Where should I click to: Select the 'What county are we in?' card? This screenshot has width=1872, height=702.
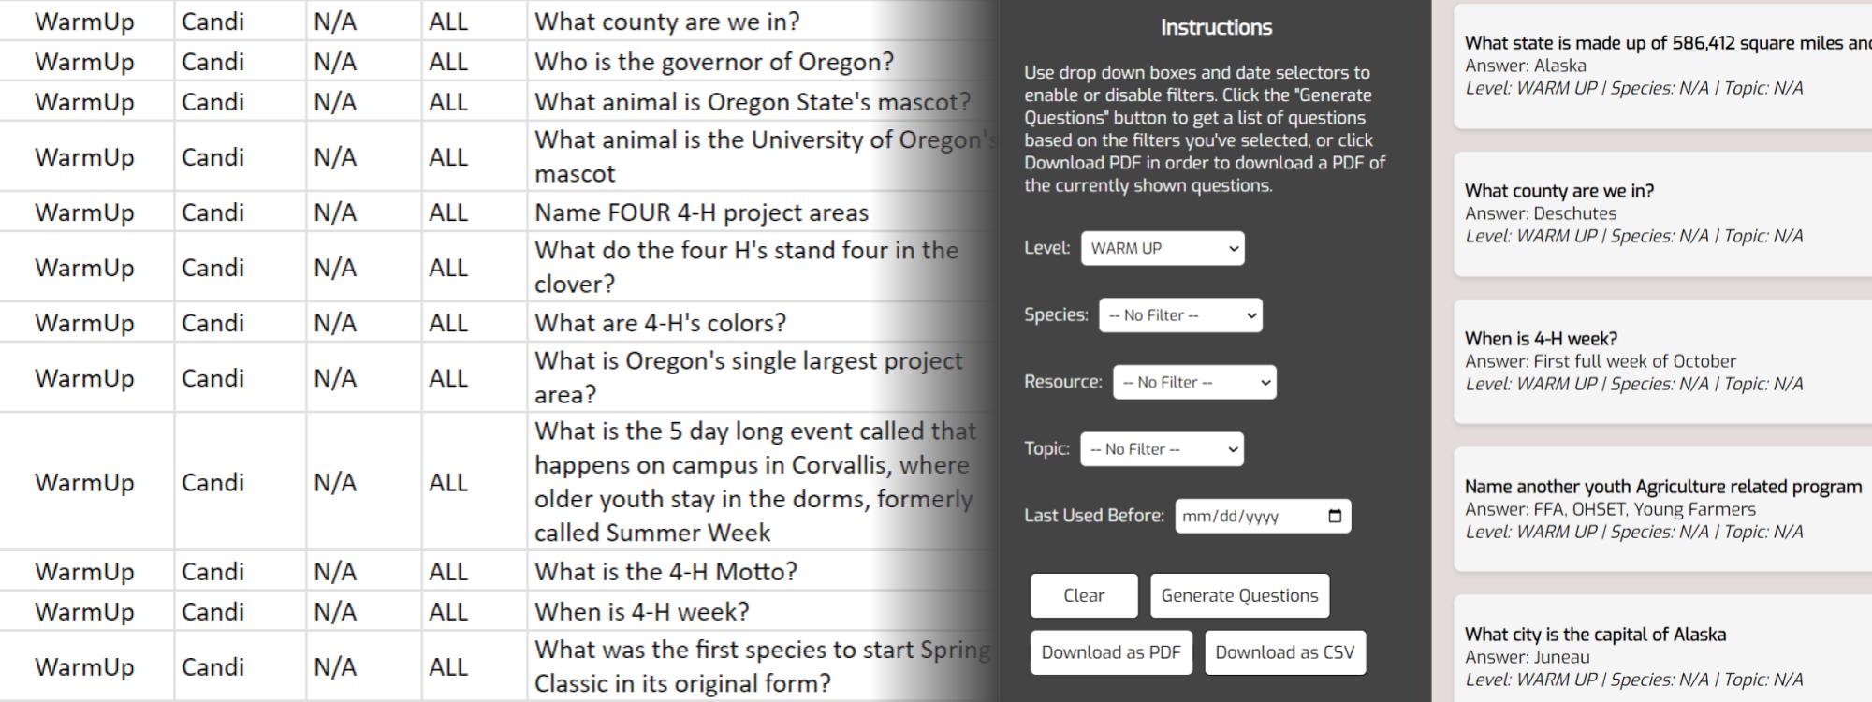tap(1662, 213)
